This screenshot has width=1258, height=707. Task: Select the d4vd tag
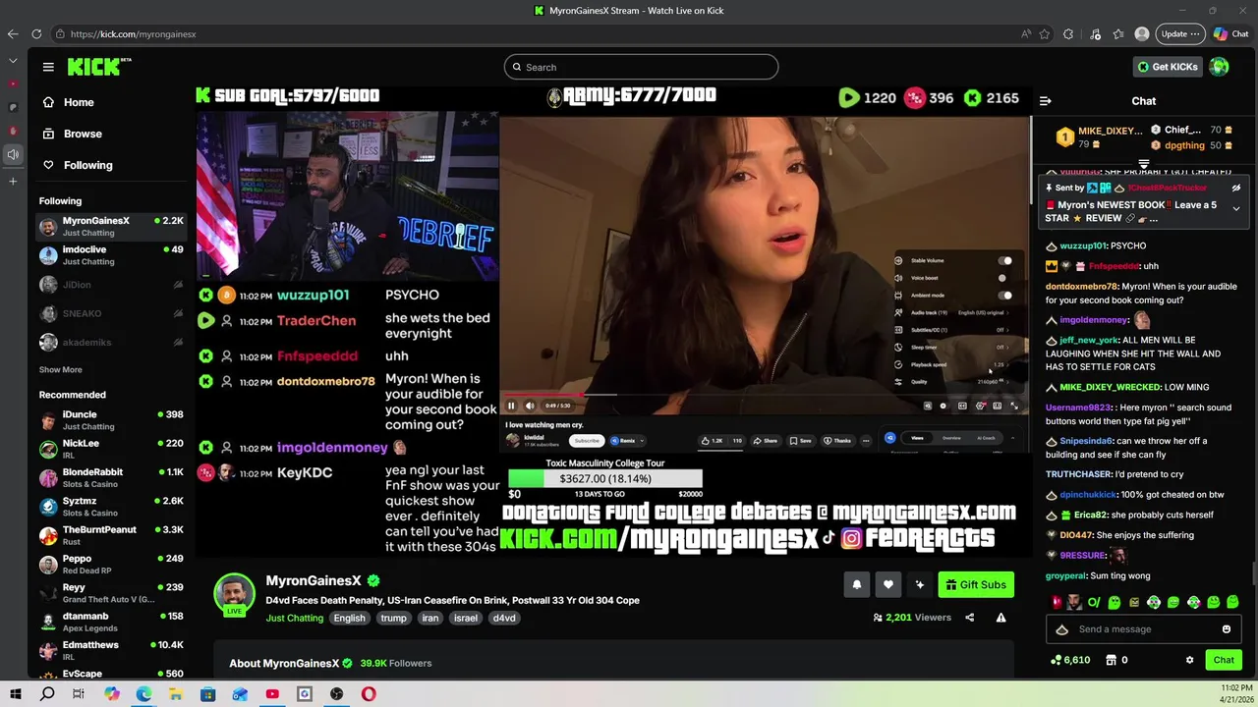point(504,618)
